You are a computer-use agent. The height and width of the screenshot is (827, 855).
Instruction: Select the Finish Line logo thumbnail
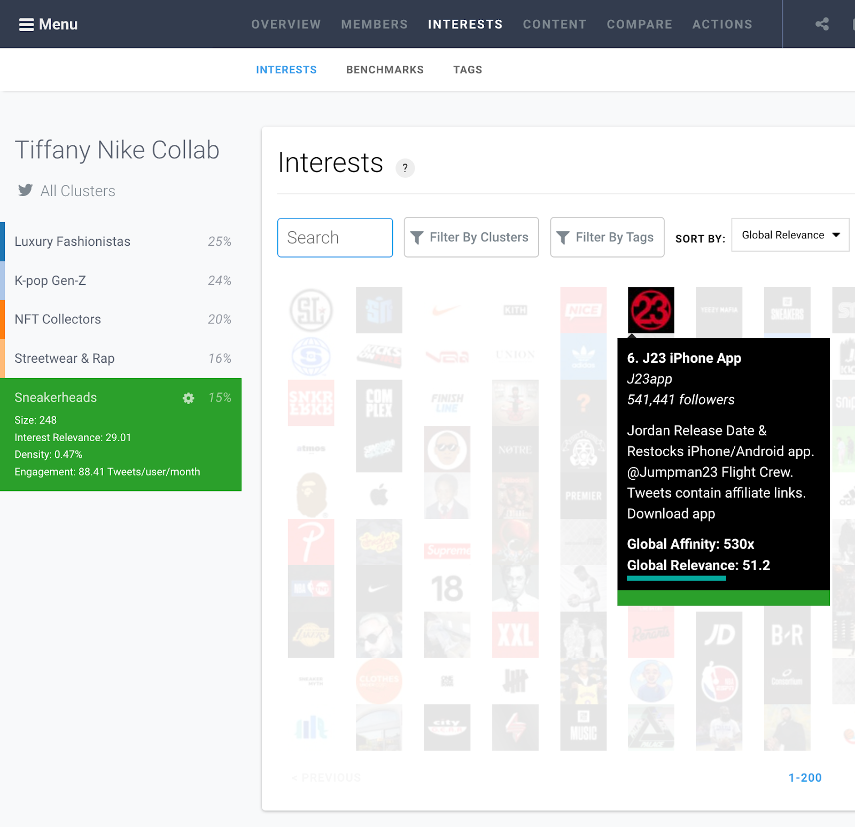click(x=447, y=403)
